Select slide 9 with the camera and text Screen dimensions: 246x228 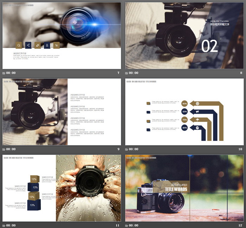point(61,112)
